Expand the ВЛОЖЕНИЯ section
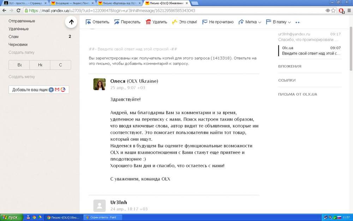353x221 pixels. coord(289,66)
